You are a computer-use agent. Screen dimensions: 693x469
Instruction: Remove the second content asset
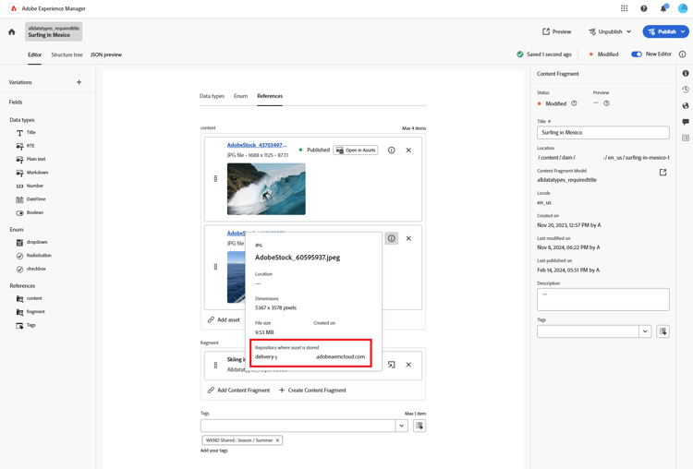[408, 238]
